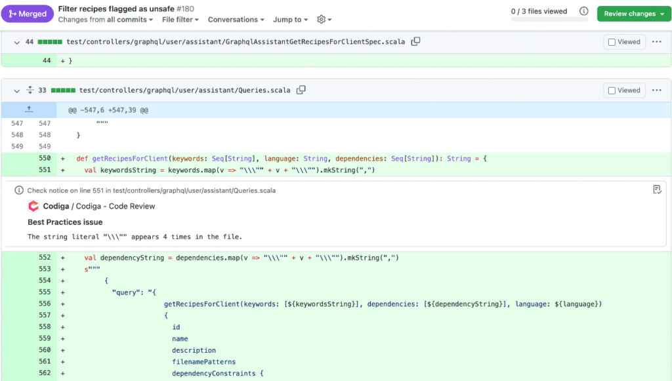The width and height of the screenshot is (672, 381).
Task: Click code line def getRecipesForClient
Action: point(281,159)
